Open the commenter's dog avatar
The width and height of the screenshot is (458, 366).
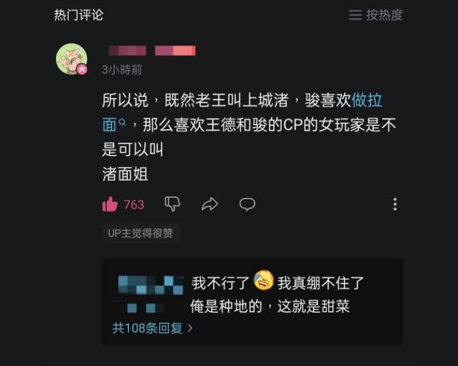click(71, 59)
